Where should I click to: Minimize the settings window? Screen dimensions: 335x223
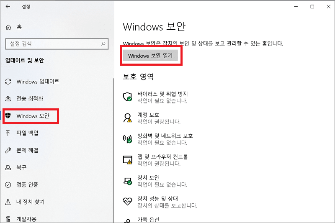(296, 7)
